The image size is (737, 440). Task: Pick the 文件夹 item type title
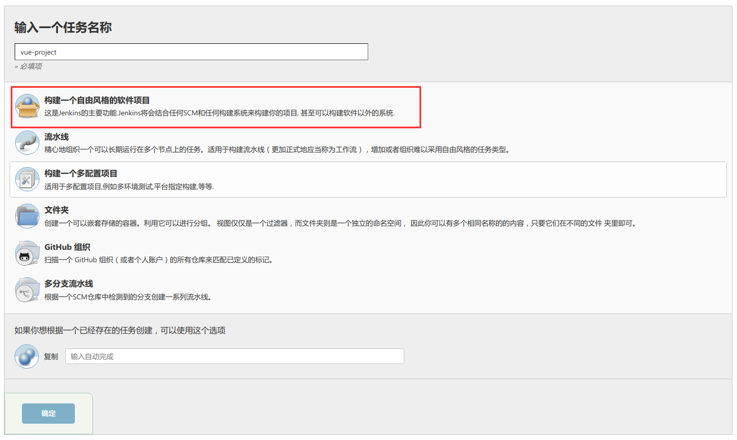(x=56, y=210)
